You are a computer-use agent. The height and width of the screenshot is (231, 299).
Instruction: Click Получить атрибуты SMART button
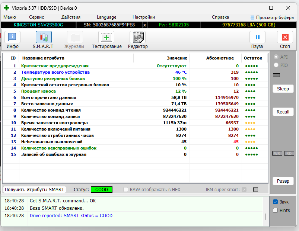point(35,190)
